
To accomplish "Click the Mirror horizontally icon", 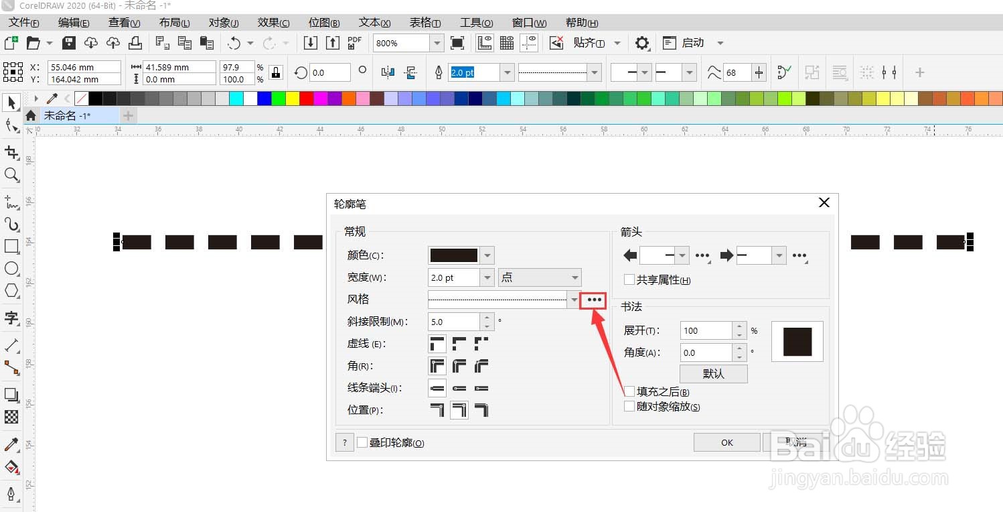I will 388,72.
